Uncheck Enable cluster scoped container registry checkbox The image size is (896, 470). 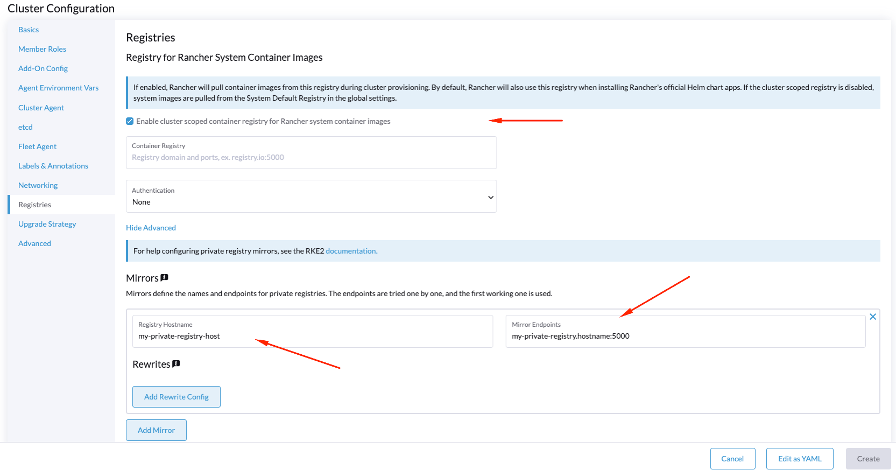coord(130,121)
